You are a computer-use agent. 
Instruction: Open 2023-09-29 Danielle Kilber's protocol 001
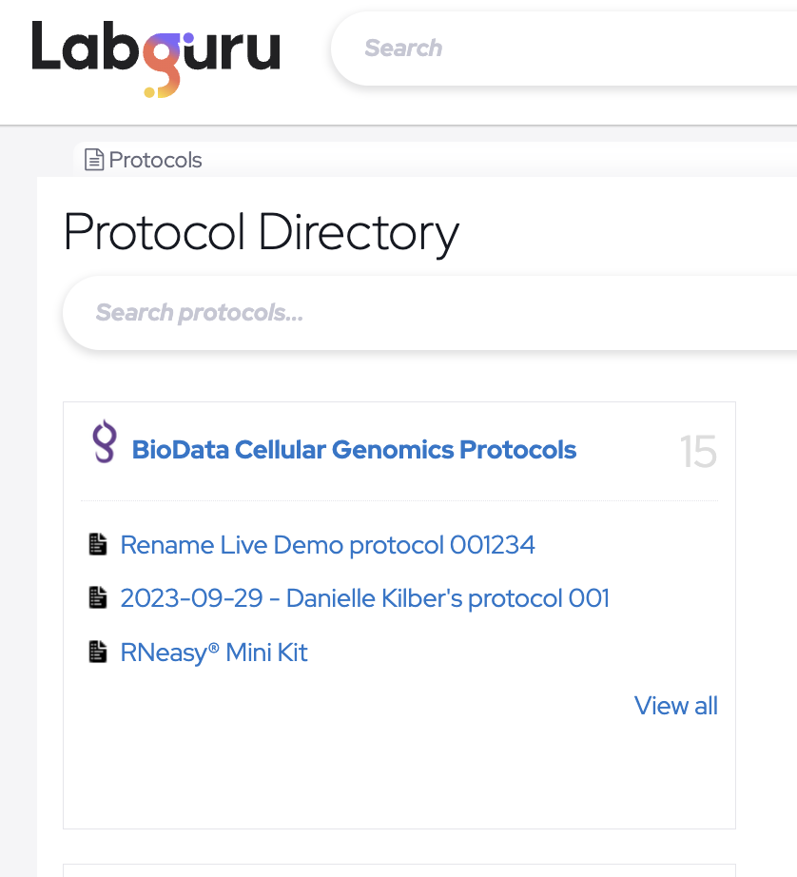(x=364, y=598)
